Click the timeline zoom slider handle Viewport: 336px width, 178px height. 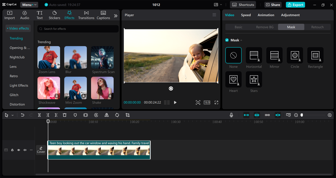302,115
